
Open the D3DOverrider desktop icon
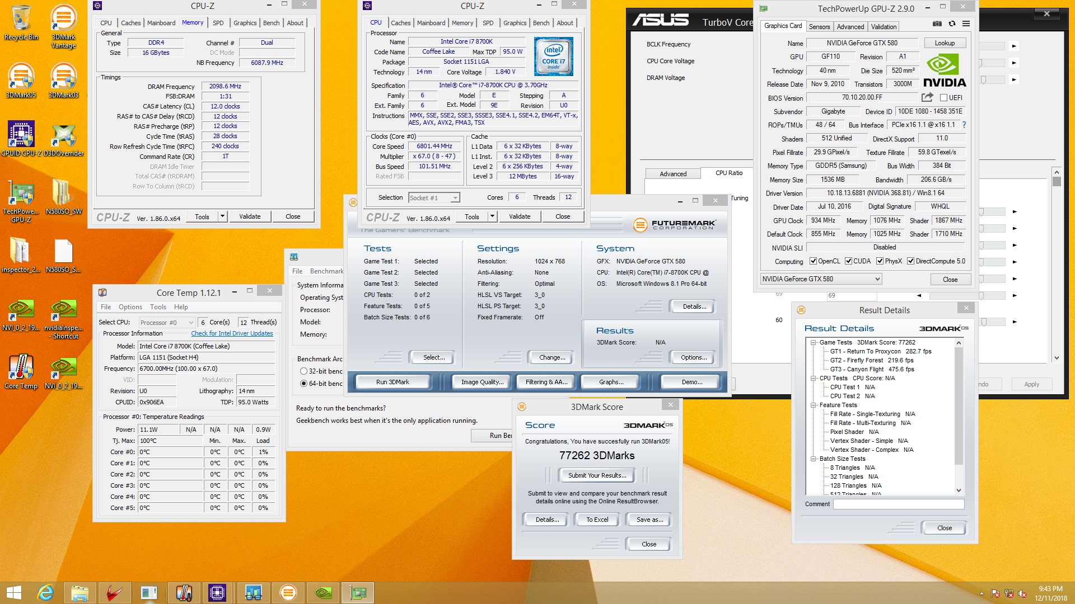[x=63, y=139]
